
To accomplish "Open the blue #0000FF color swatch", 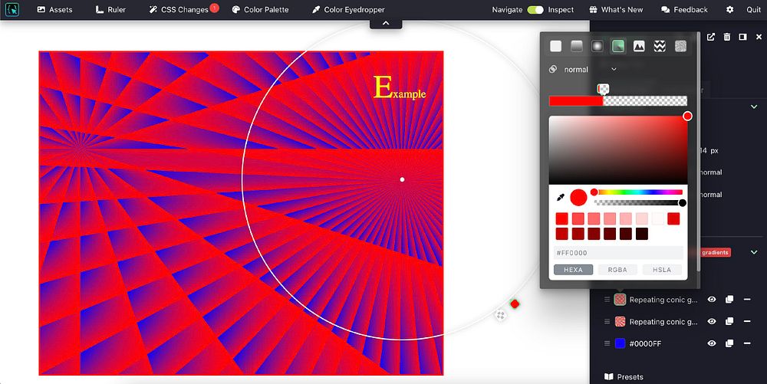I will [620, 343].
